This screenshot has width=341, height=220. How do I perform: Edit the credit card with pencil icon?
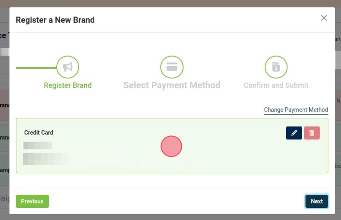294,133
